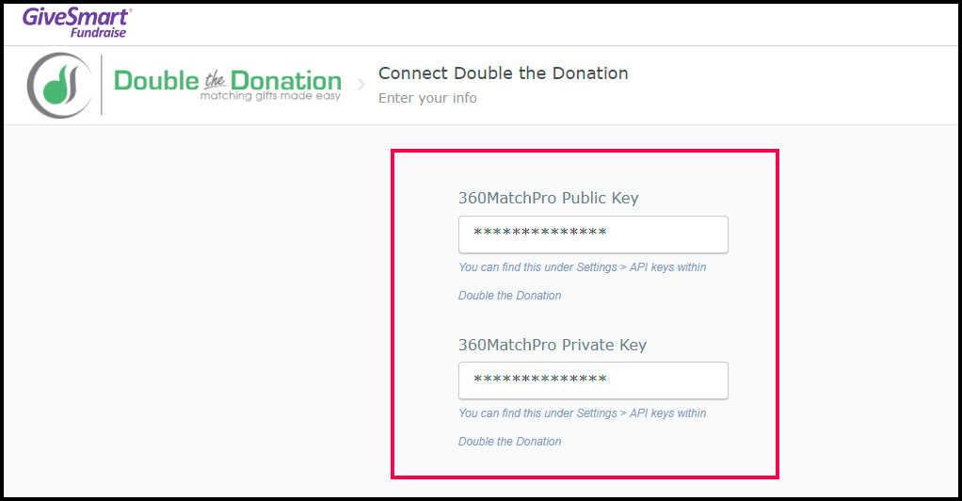Image resolution: width=962 pixels, height=501 pixels.
Task: Click the 'Fundraise' text under GiveSmart
Action: click(x=98, y=32)
